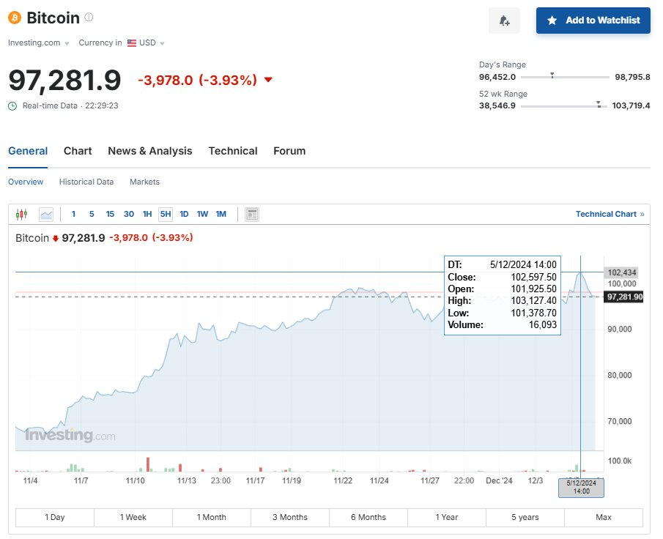
Task: Open the news overlay icon in chart toolbar
Action: pyautogui.click(x=252, y=215)
